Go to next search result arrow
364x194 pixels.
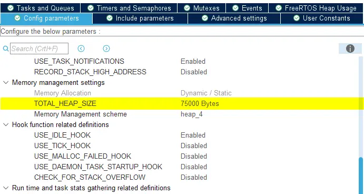pos(106,48)
